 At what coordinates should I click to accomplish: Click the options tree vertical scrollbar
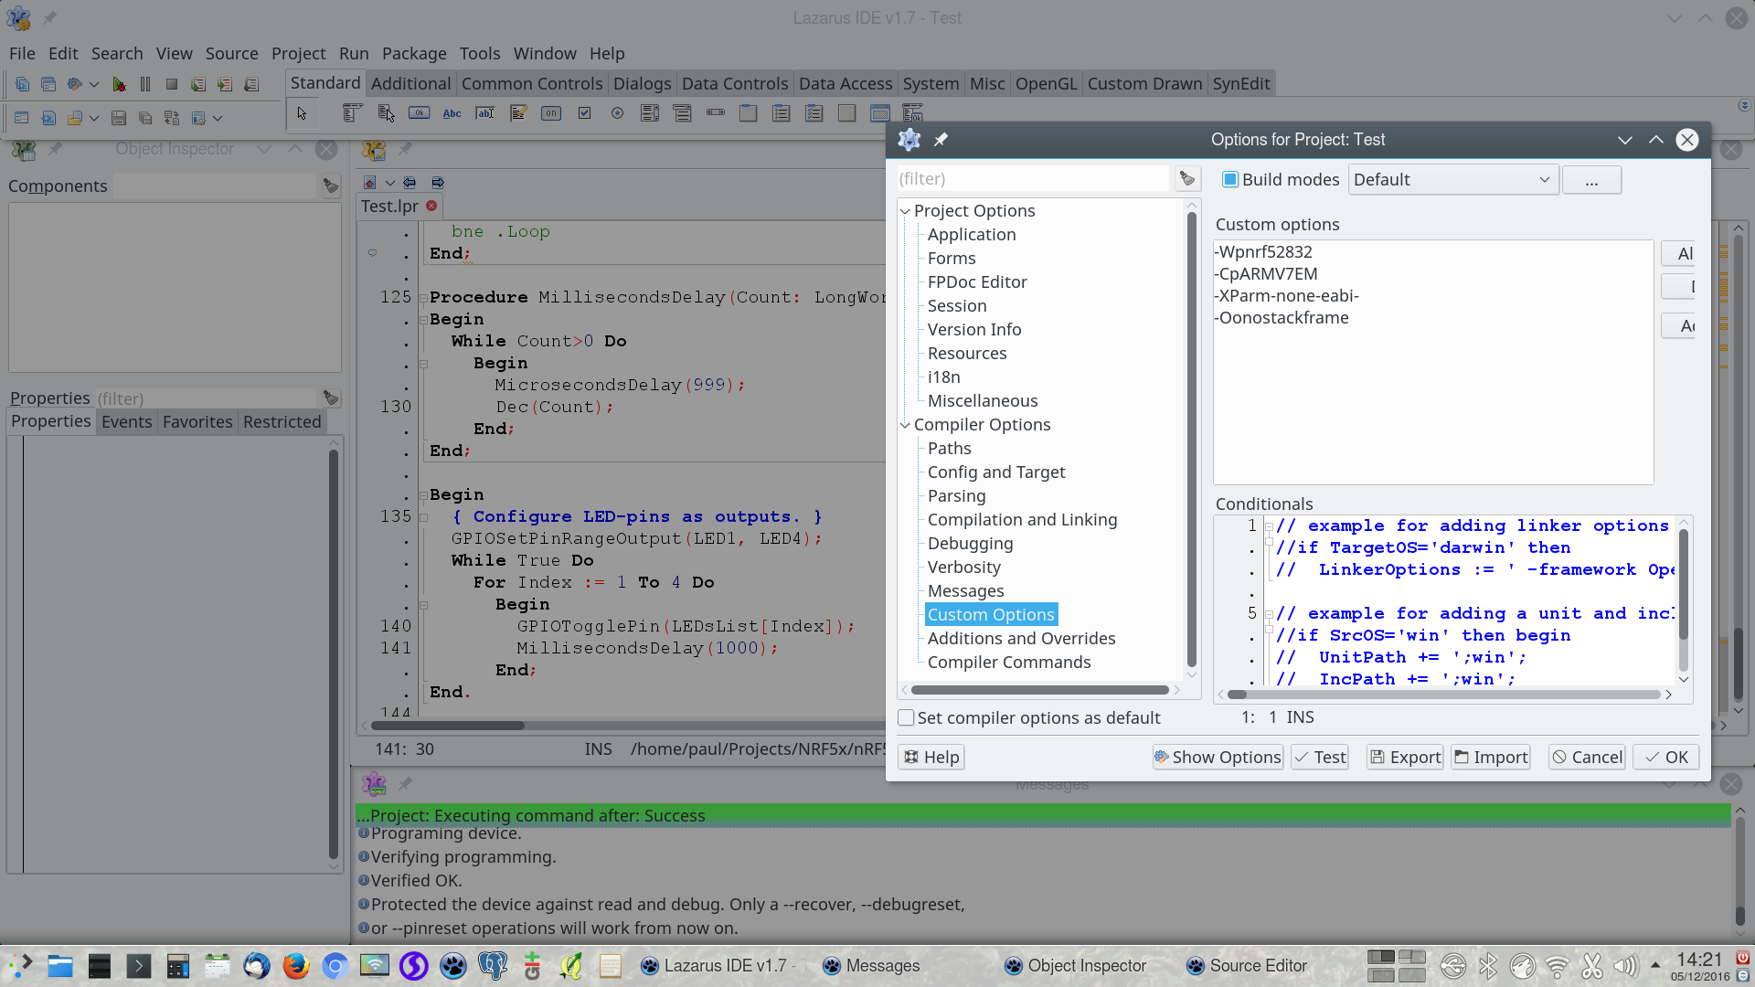1192,440
